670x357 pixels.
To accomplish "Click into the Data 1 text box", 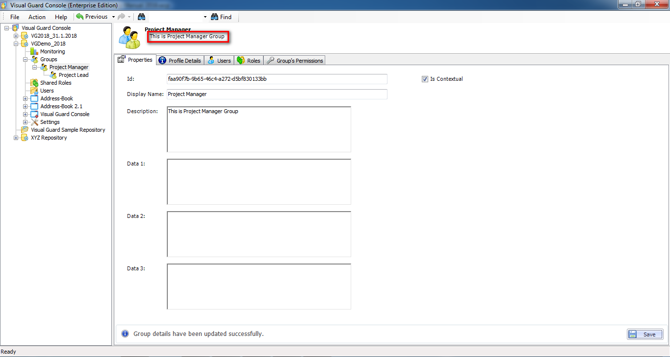I will (259, 182).
